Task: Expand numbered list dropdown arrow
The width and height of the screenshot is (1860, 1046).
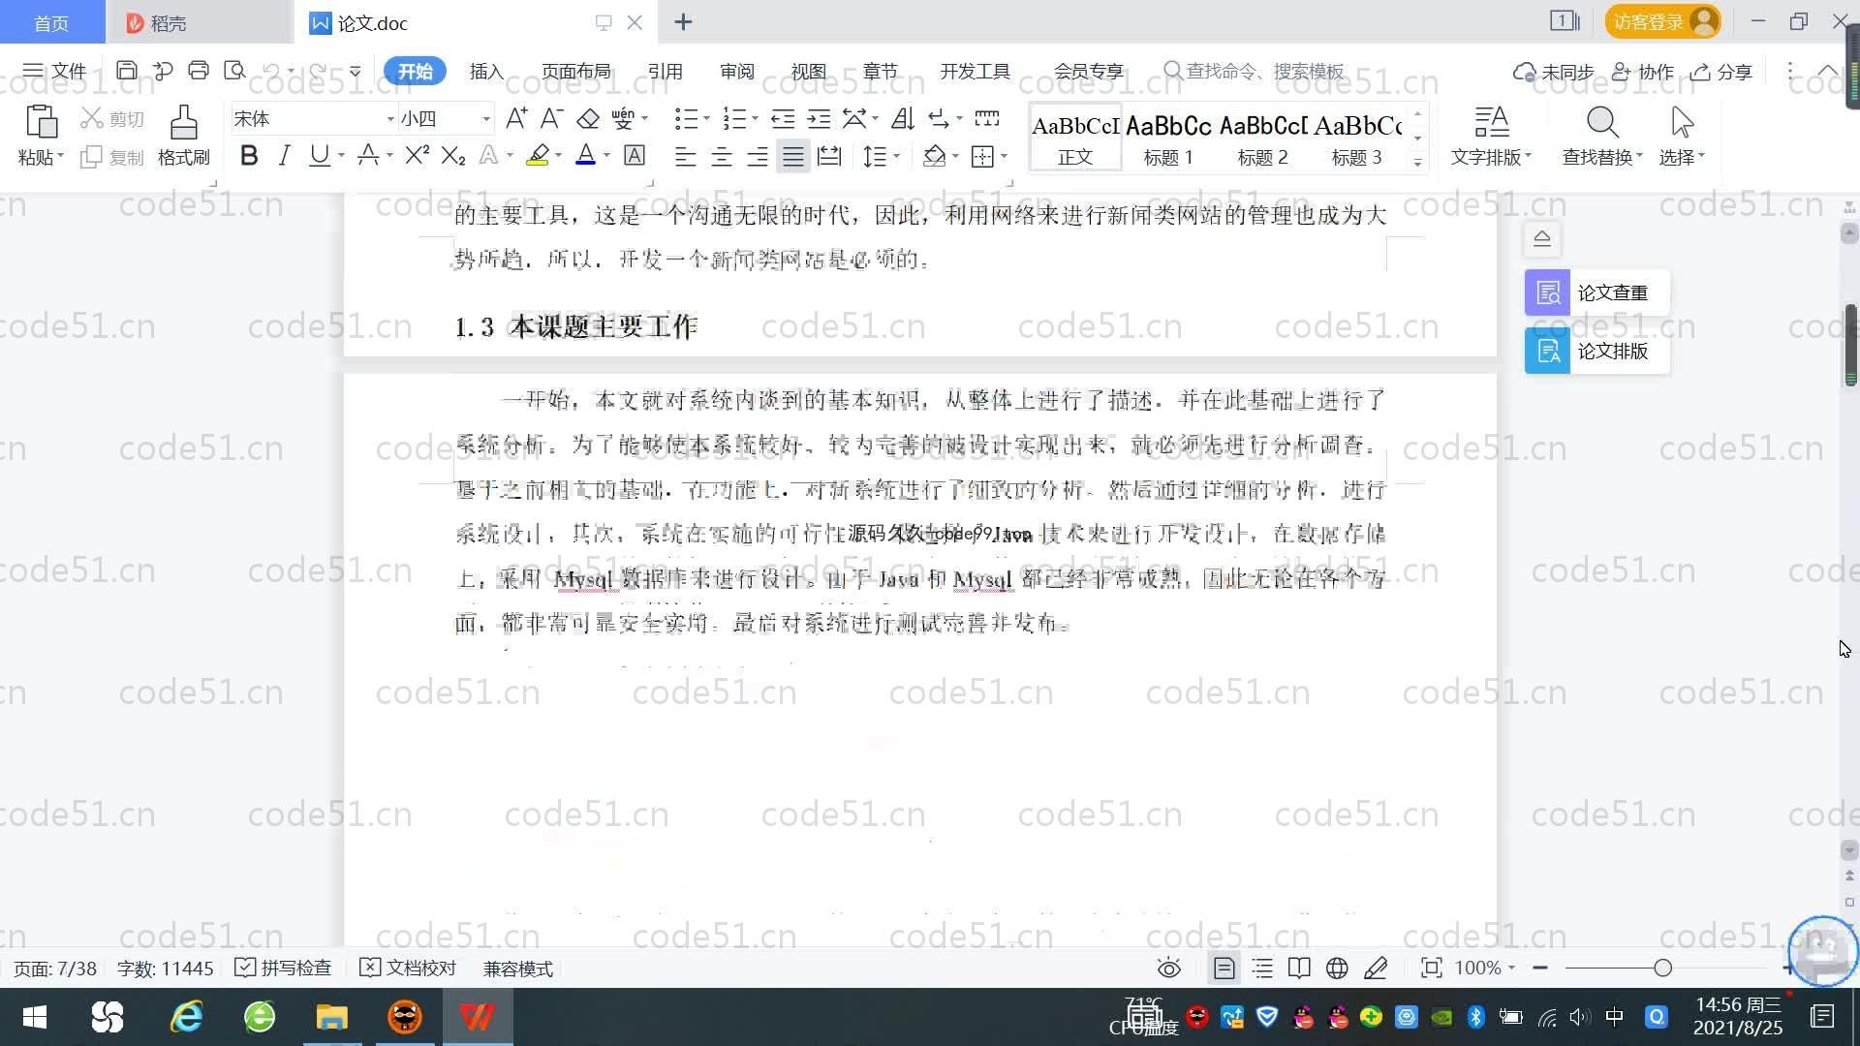Action: [x=755, y=119]
